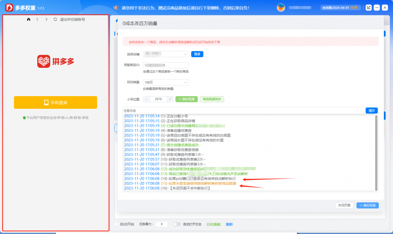The height and width of the screenshot is (234, 393).
Task: Open the user avatar in title bar
Action: (281, 8)
